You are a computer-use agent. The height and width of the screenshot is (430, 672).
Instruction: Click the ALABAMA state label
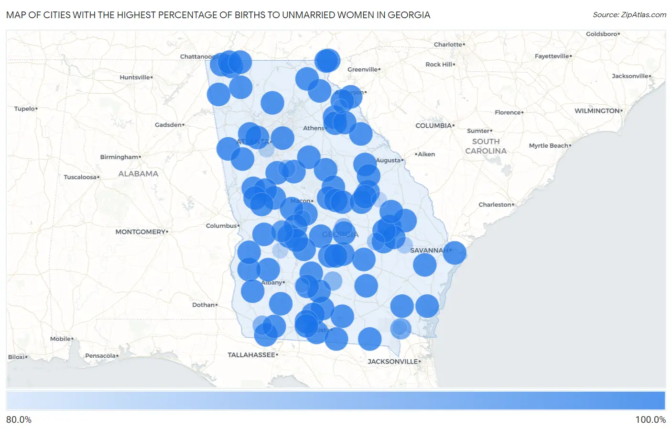pyautogui.click(x=138, y=174)
